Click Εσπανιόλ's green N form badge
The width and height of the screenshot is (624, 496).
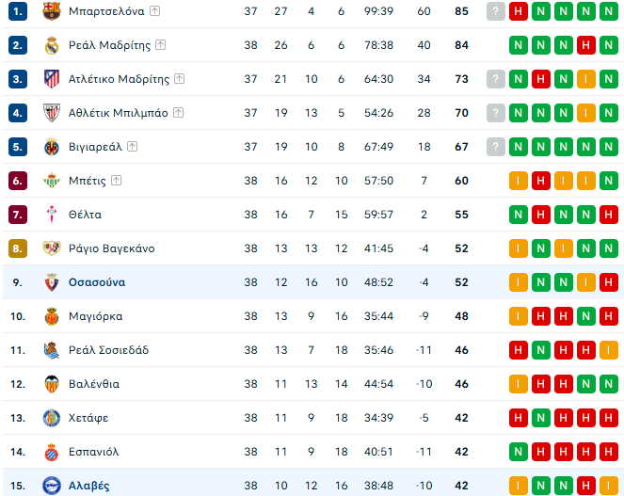[x=519, y=452]
